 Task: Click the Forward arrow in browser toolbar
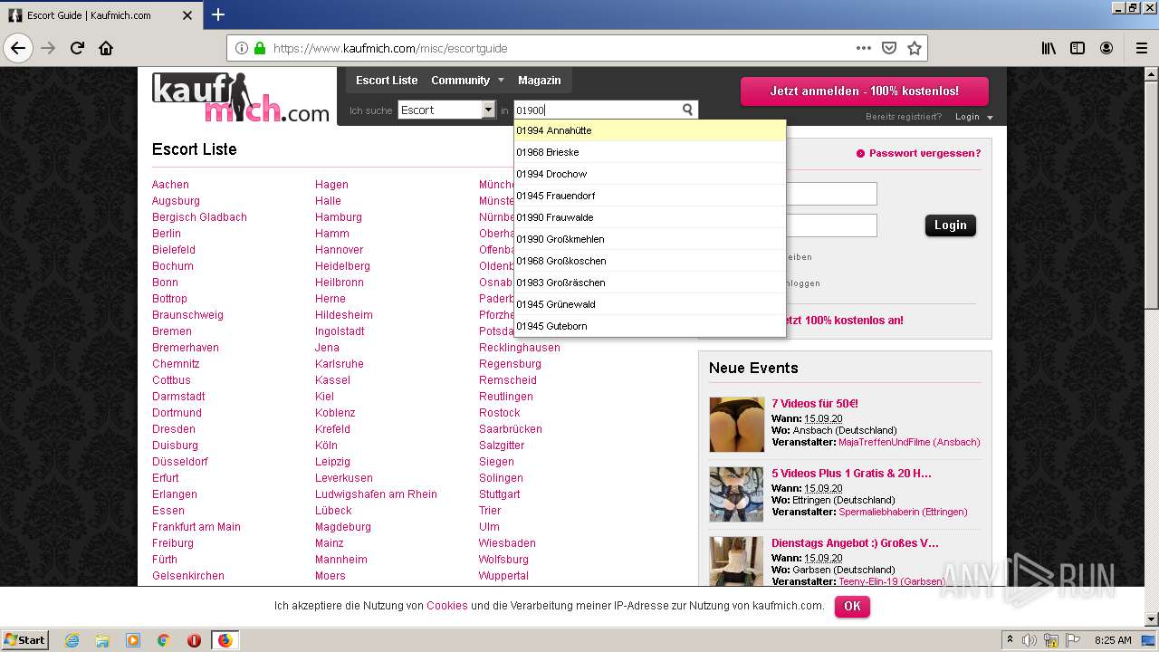tap(48, 48)
